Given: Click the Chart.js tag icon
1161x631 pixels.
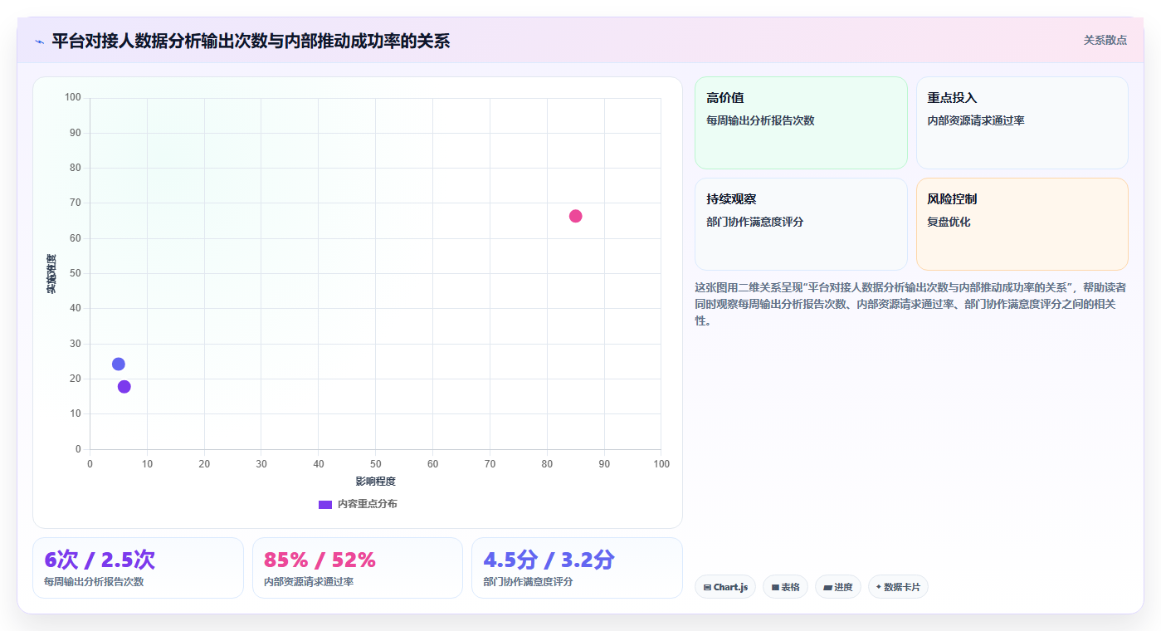Looking at the screenshot, I should point(707,587).
